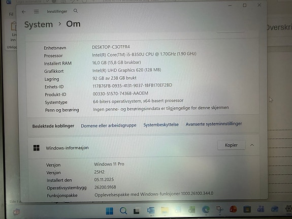Launch PowerPoint from taskbar
Image resolution: width=292 pixels, height=219 pixels.
[x=233, y=209]
